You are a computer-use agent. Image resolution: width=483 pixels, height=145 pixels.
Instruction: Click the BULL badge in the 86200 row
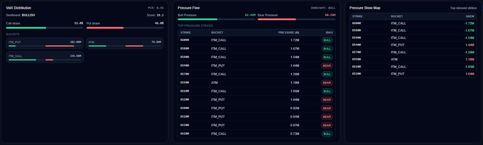click(327, 133)
